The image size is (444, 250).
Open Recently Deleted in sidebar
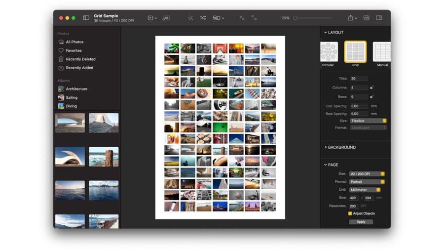point(80,59)
